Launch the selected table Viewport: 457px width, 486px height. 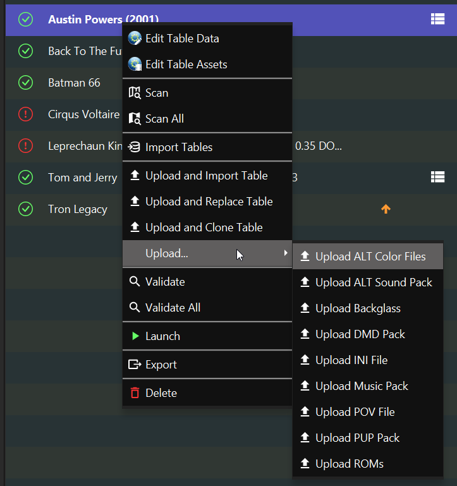[207, 336]
